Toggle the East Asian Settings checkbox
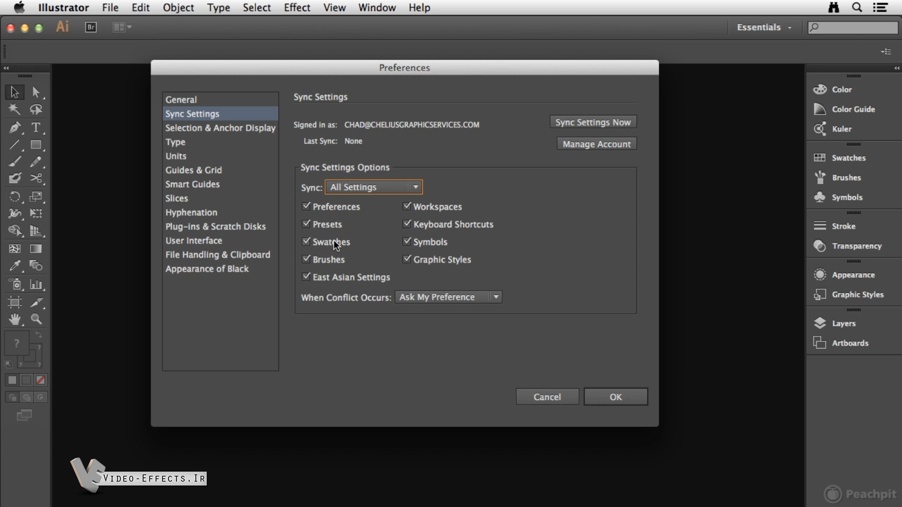Screen dimensions: 902x507 [307, 277]
